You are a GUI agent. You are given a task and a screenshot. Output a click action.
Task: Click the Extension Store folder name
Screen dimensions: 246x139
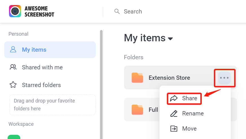click(x=169, y=78)
